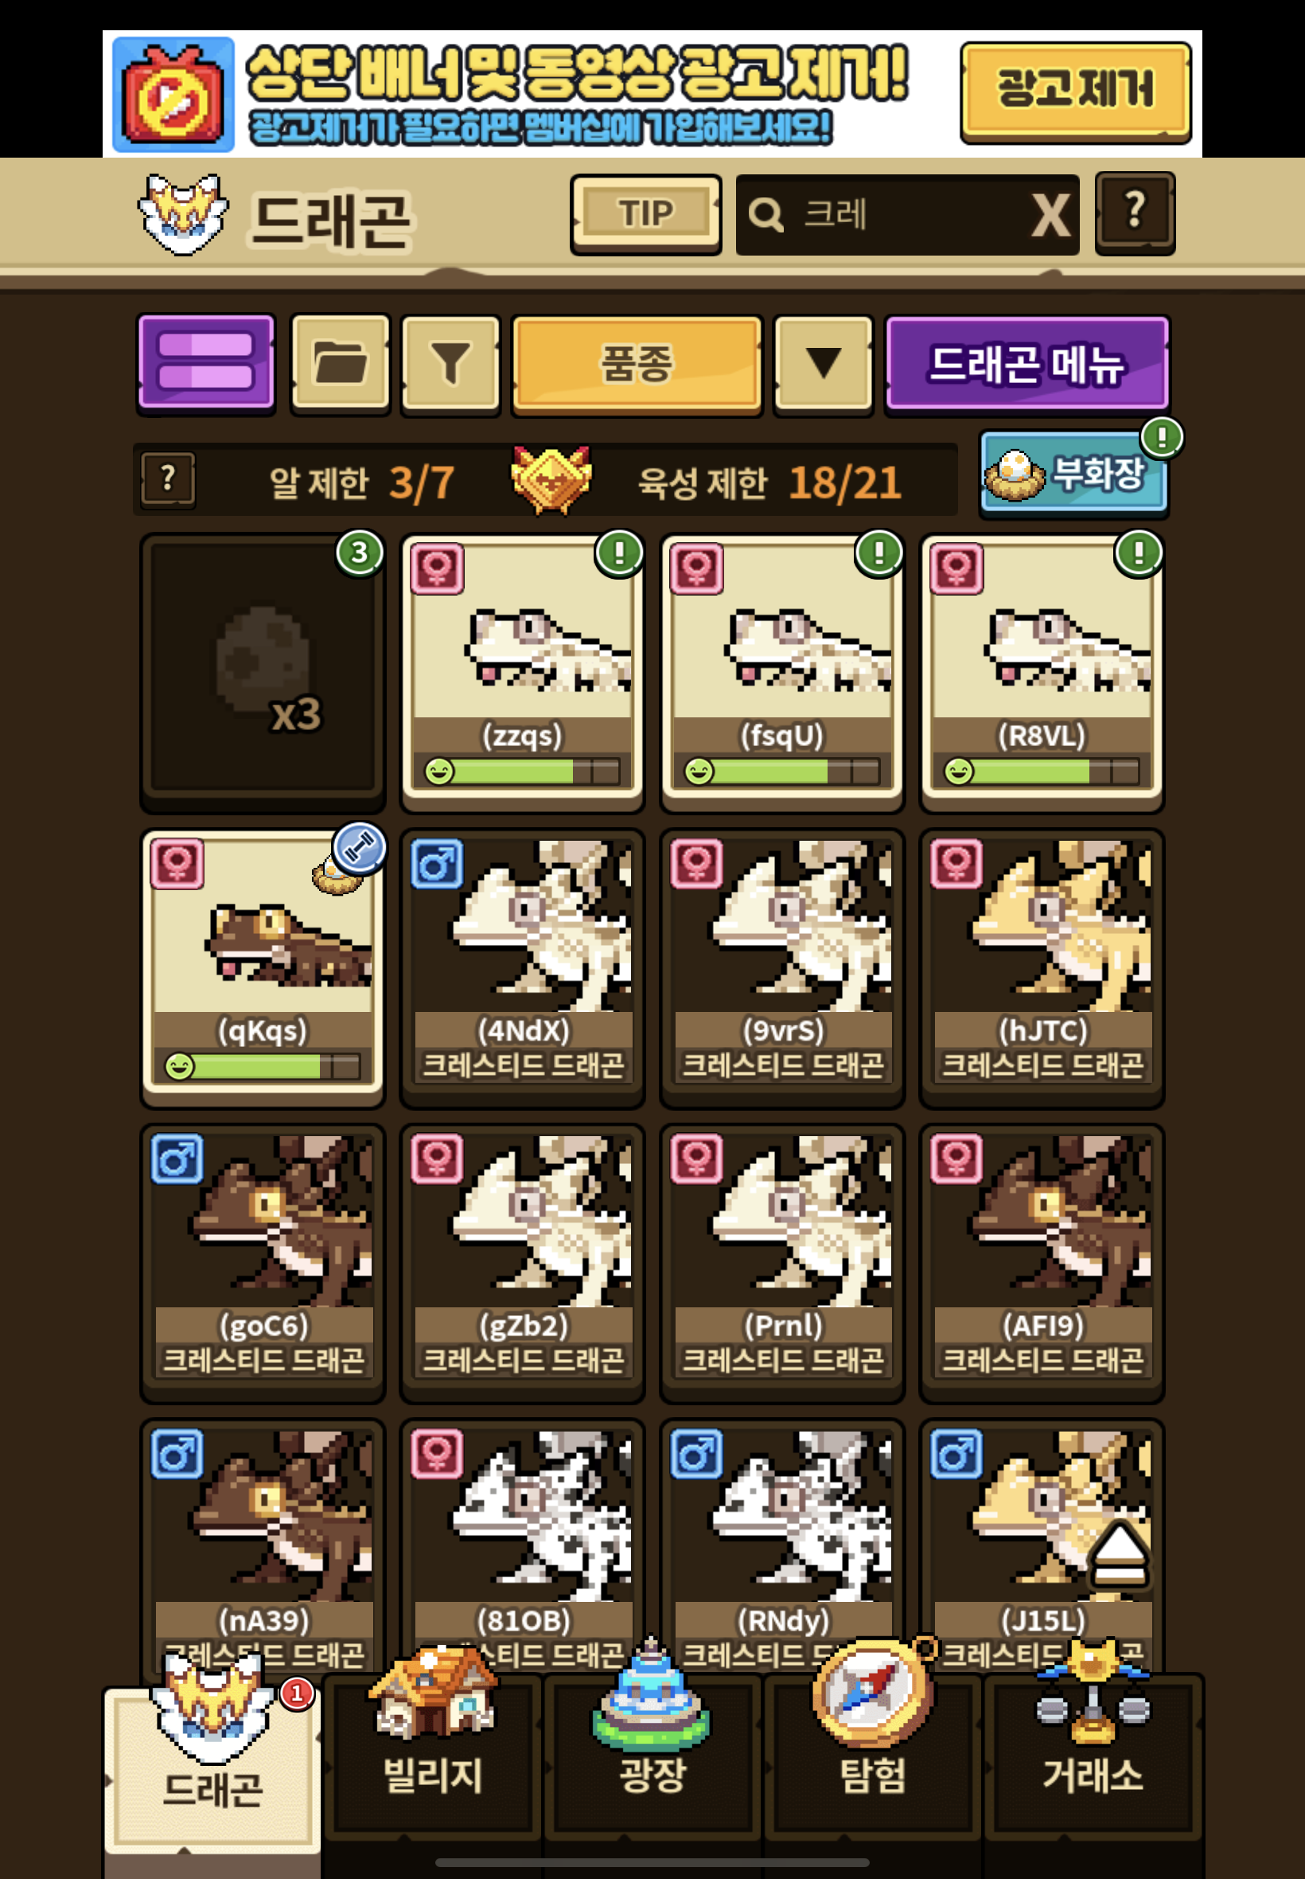Viewport: 1305px width, 1879px height.
Task: Open the folder icon button
Action: [340, 364]
